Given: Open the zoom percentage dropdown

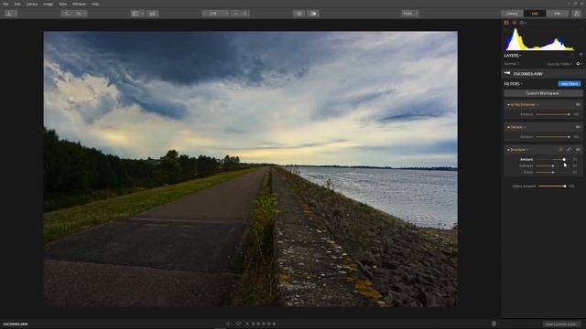Looking at the screenshot, I should [216, 14].
